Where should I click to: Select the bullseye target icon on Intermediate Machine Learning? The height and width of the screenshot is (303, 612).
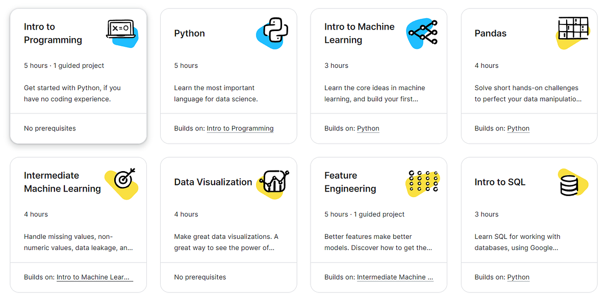(x=122, y=181)
